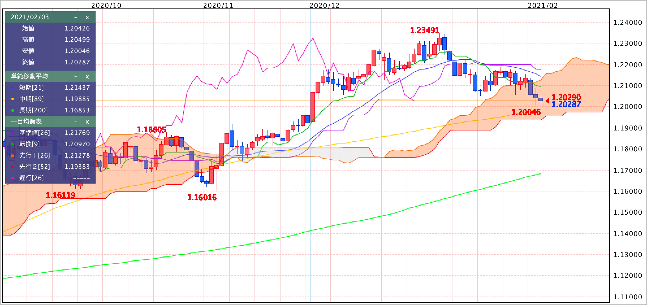Click the 単純移動平均 panel header title
Screen dimensions: 647x305
click(x=29, y=76)
